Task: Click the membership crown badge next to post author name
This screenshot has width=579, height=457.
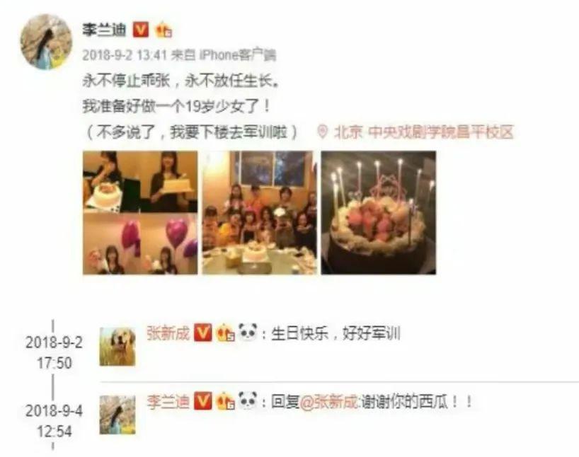Action: [164, 30]
